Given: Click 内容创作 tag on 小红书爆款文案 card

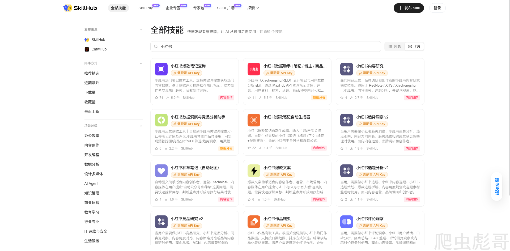Looking at the screenshot, I should coord(319,199).
